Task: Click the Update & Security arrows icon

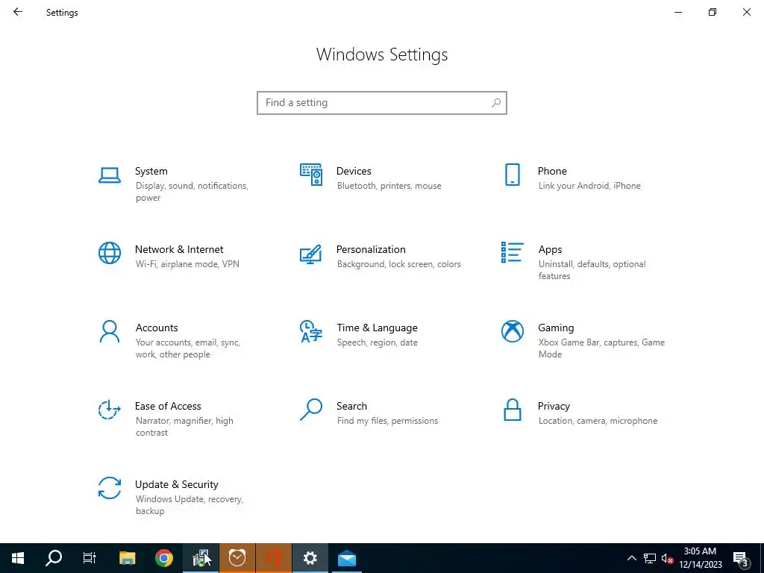Action: [109, 488]
